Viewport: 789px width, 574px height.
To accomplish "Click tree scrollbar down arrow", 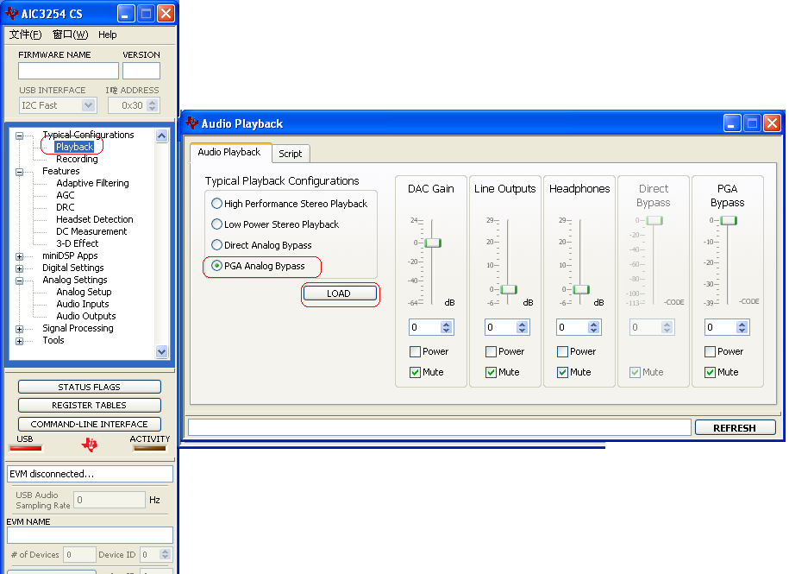I will (x=161, y=351).
